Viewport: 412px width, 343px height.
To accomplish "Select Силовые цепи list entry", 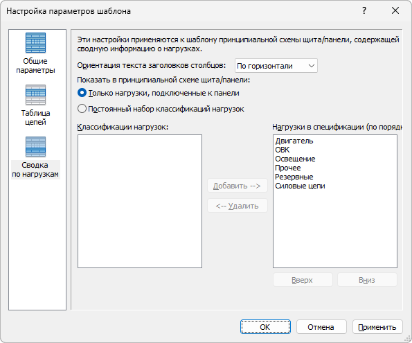I will point(300,186).
